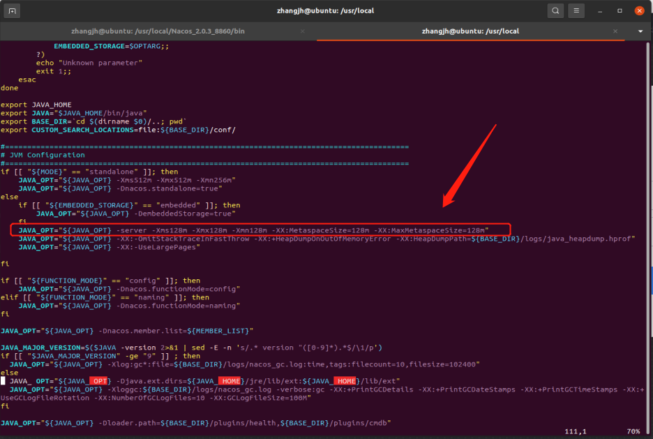Open the terminal search tool
The width and height of the screenshot is (653, 439).
pyautogui.click(x=555, y=11)
